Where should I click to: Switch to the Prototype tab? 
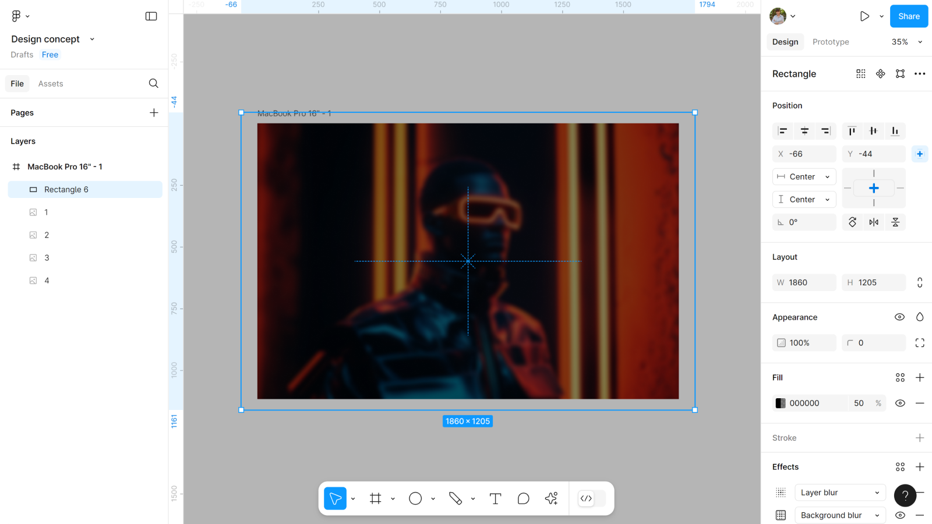tap(831, 42)
